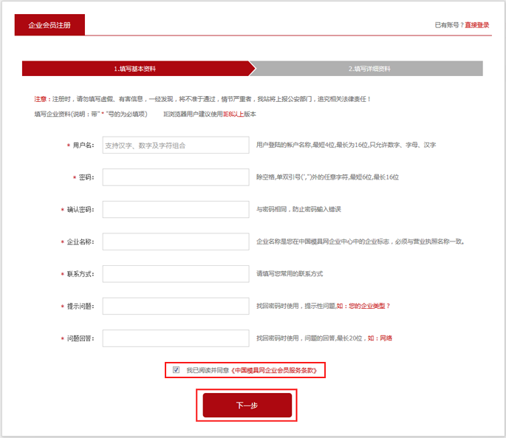Select the 确认密码 text field
The width and height of the screenshot is (506, 438).
coord(176,210)
